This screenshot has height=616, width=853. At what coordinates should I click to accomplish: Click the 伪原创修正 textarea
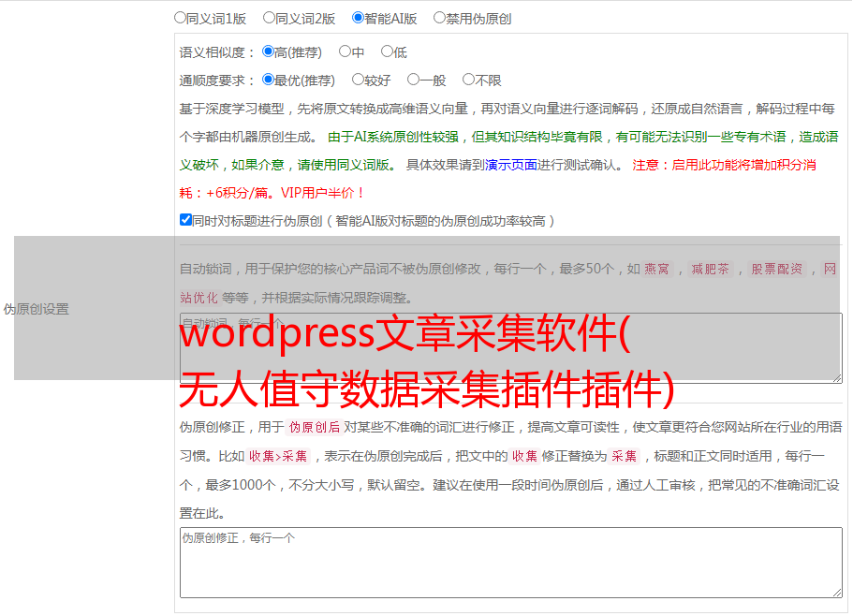tap(511, 563)
